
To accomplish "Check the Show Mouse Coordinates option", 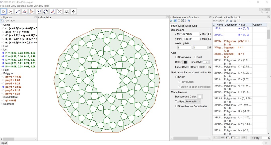I will [x=177, y=106].
